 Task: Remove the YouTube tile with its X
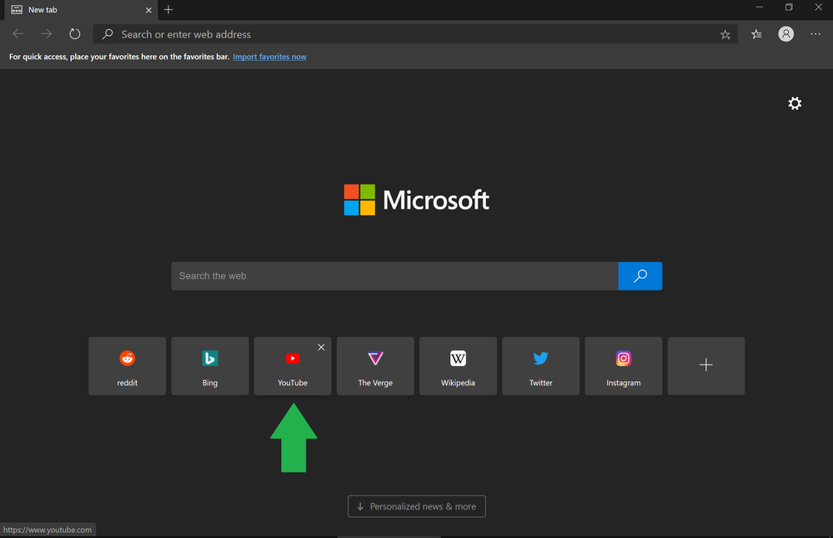pos(321,347)
